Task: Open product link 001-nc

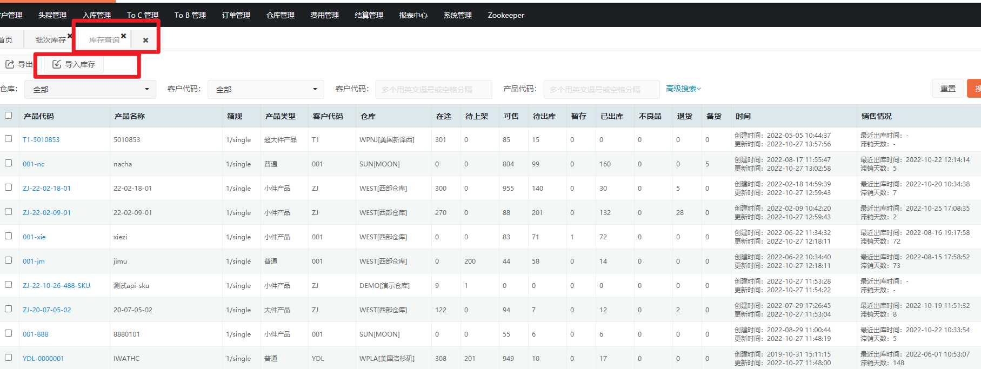Action: click(x=34, y=164)
